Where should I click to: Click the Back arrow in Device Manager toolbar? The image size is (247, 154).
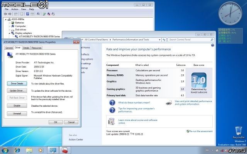tap(5, 14)
